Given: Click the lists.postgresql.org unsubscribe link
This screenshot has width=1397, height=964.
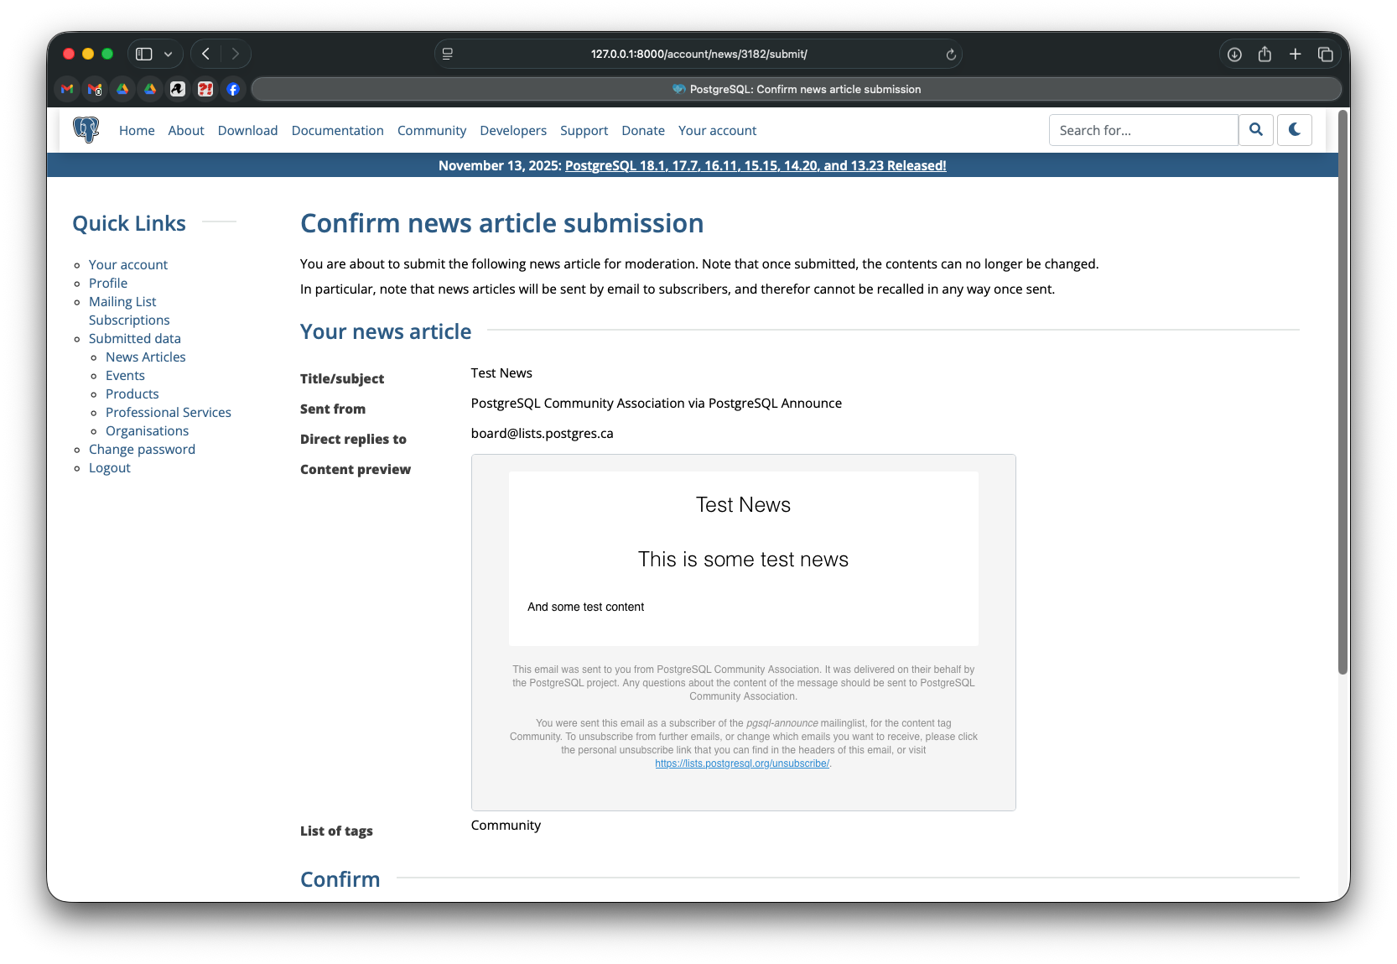Looking at the screenshot, I should pos(741,763).
